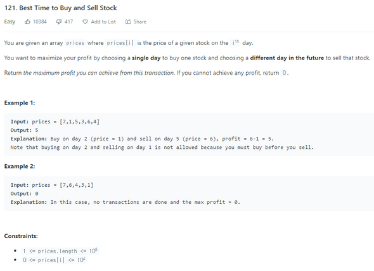Click the Example 2 input array line

tap(52, 185)
